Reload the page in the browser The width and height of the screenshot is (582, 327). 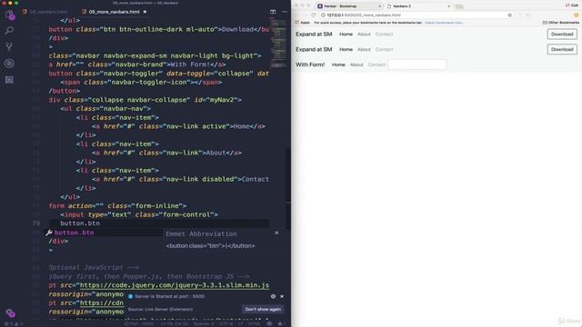point(314,15)
